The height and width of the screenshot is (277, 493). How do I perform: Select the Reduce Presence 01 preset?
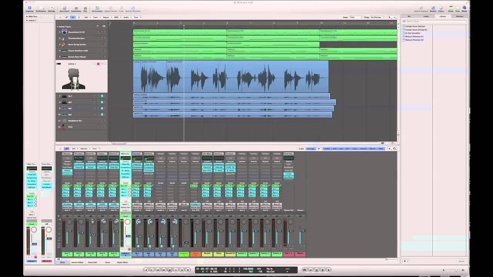[x=414, y=37]
